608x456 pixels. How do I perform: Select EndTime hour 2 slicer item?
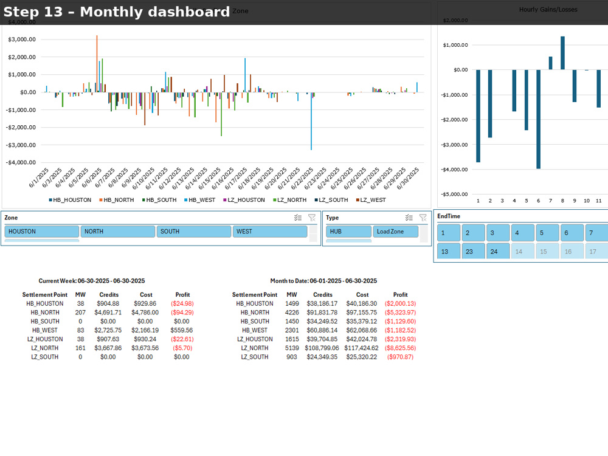pos(474,233)
